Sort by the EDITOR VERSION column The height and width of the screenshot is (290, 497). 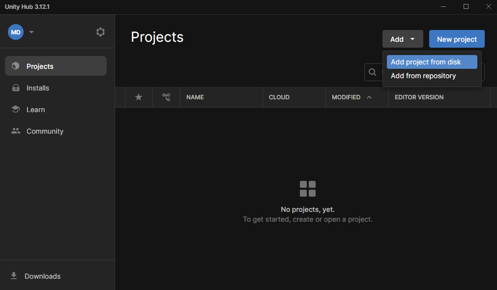tap(419, 97)
